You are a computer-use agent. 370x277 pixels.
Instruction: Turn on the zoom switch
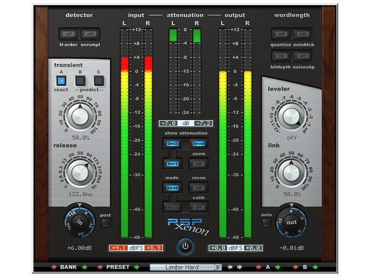[199, 164]
